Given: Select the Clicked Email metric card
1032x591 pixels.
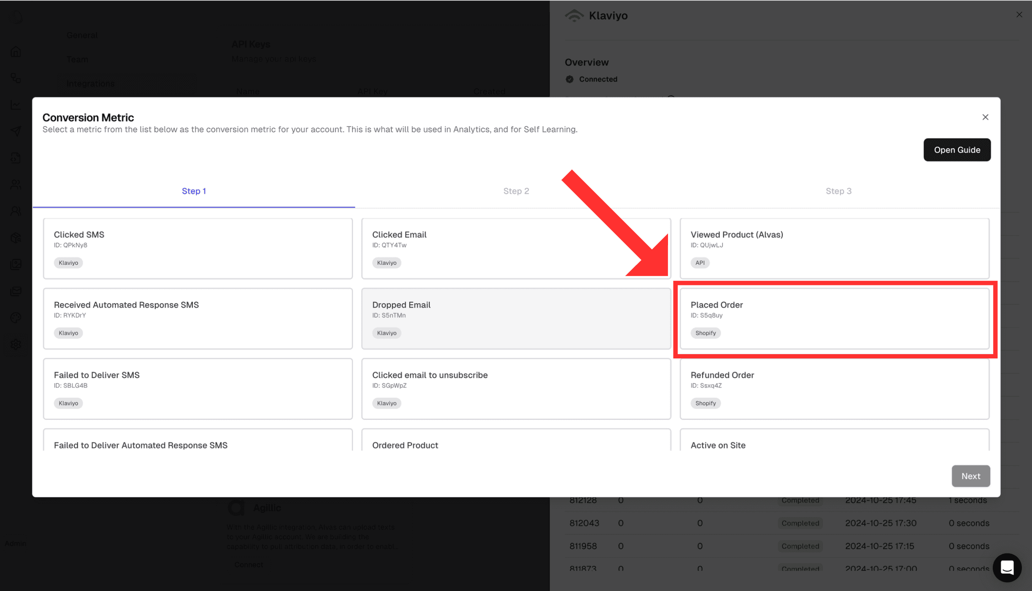Looking at the screenshot, I should click(516, 248).
